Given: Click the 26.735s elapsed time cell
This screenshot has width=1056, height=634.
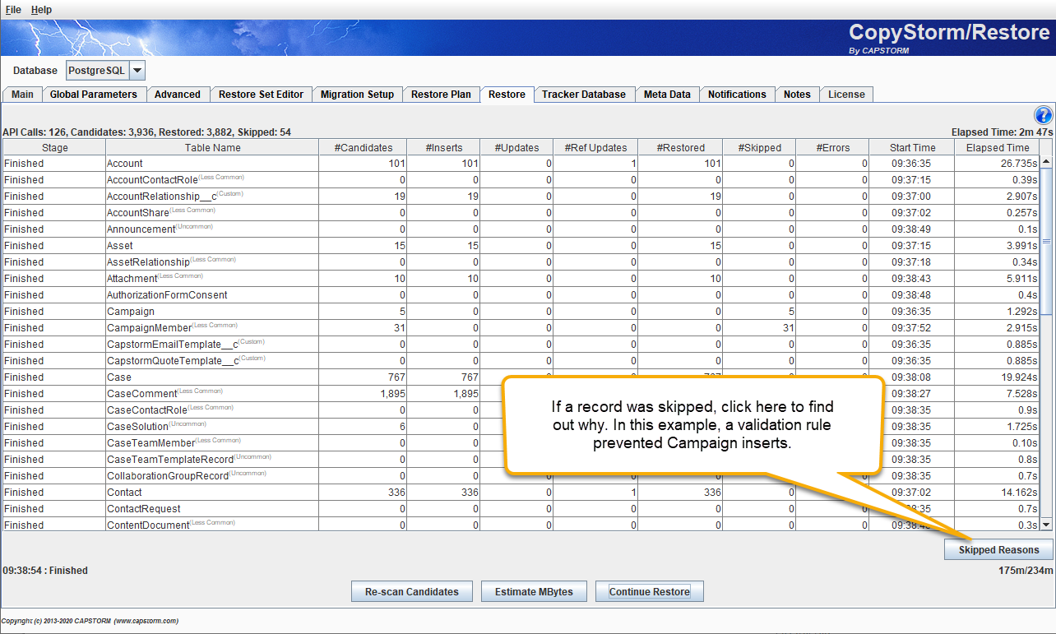Looking at the screenshot, I should click(x=998, y=164).
